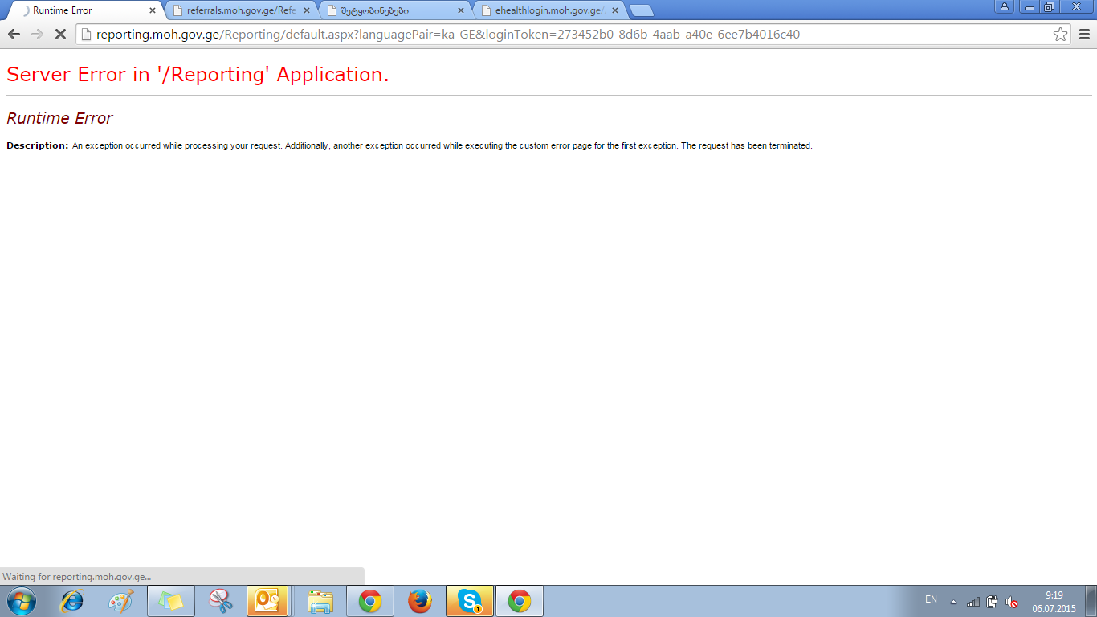The image size is (1097, 617).
Task: Open the Chrome hamburger menu
Action: coord(1083,35)
